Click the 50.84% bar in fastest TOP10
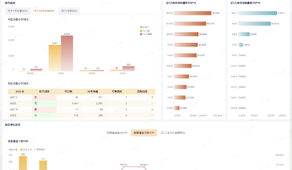 186,34
